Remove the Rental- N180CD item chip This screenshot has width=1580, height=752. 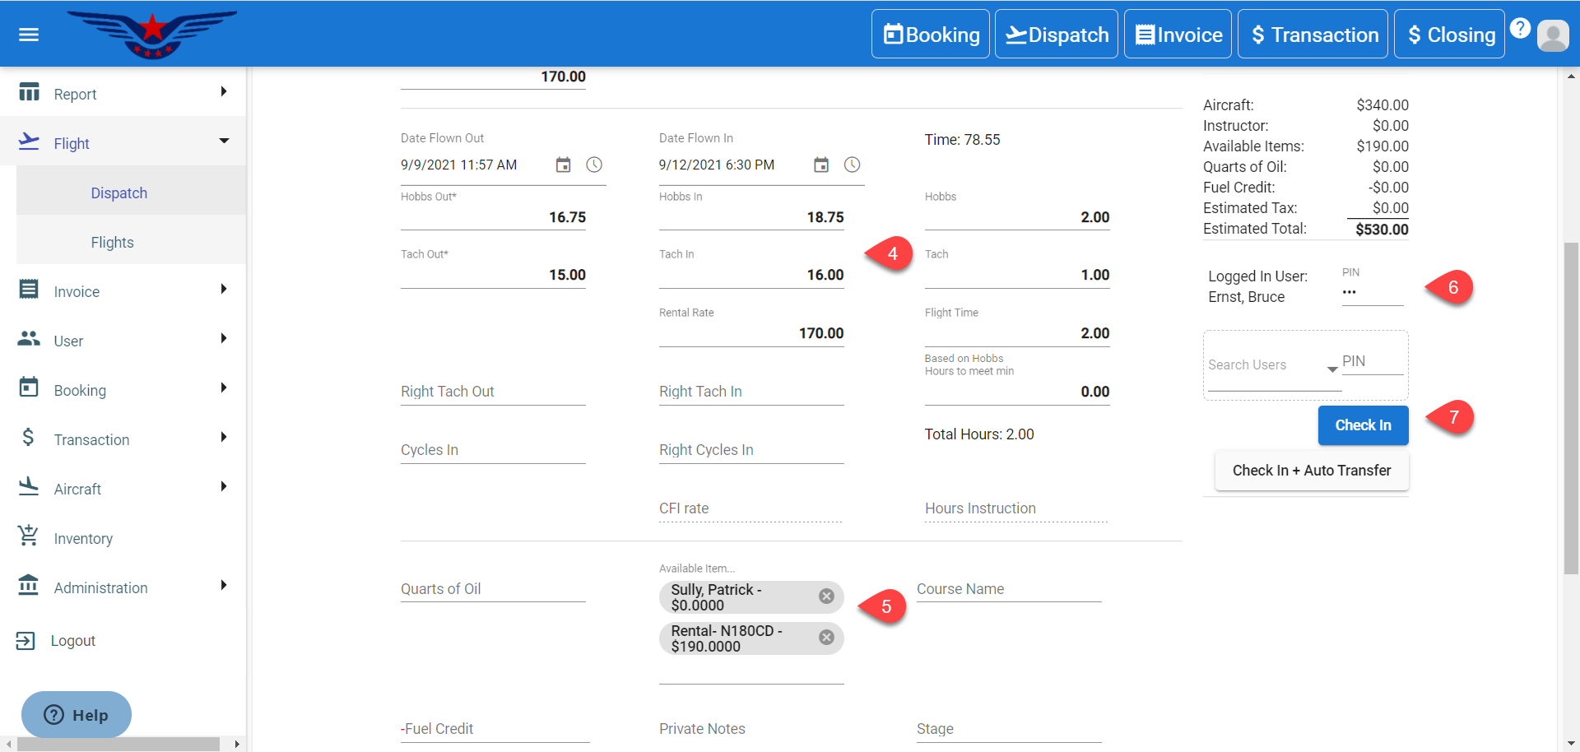pyautogui.click(x=827, y=638)
